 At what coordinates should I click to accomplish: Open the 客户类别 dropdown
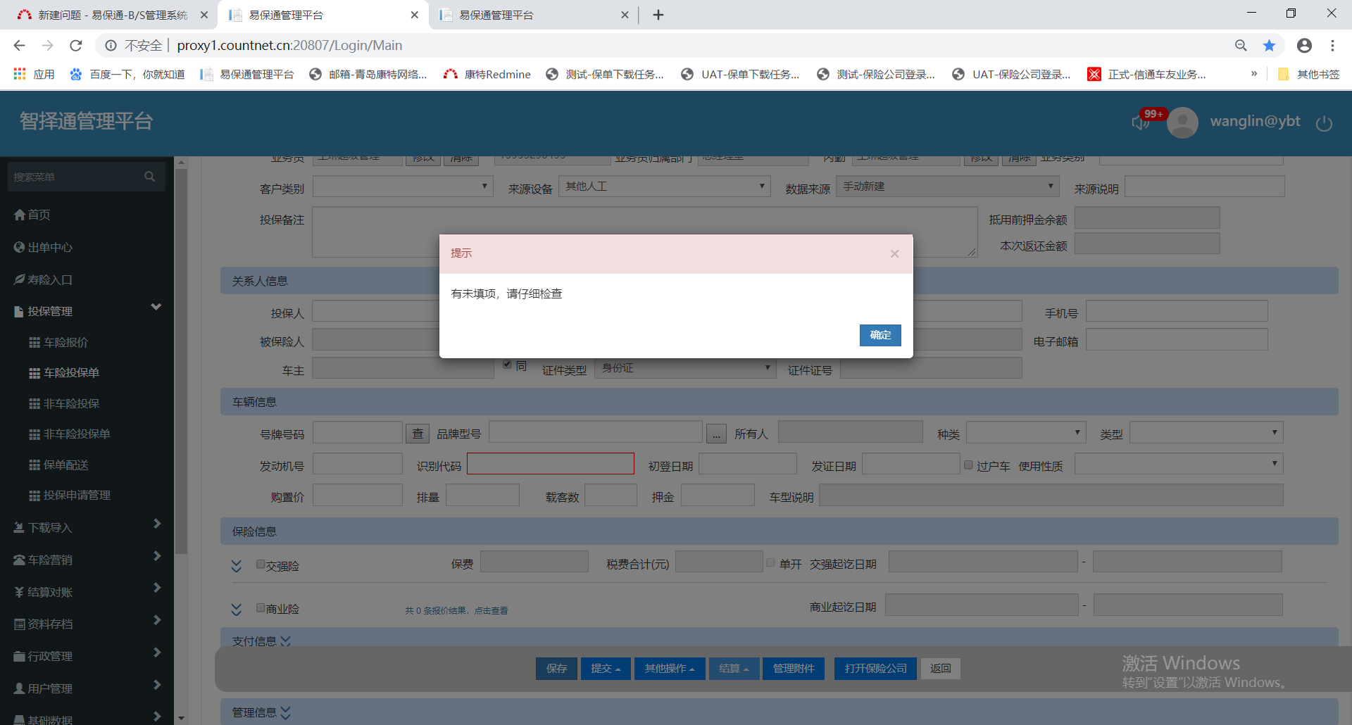coord(402,187)
